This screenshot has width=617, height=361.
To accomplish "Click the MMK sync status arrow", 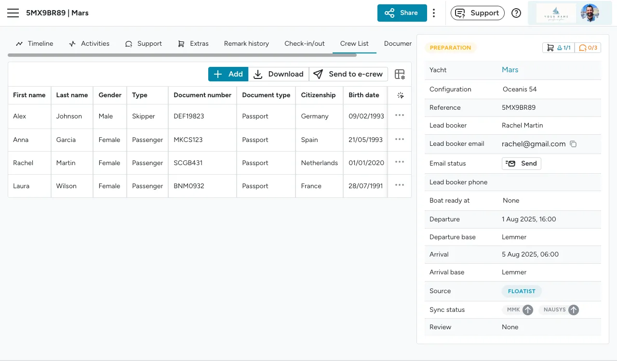I will [528, 310].
